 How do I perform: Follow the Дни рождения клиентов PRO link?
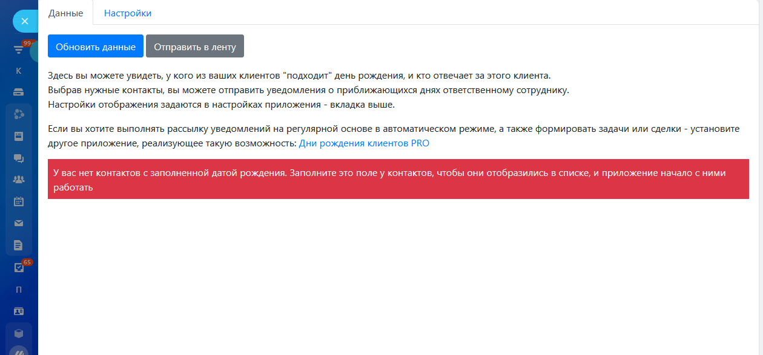[x=364, y=143]
